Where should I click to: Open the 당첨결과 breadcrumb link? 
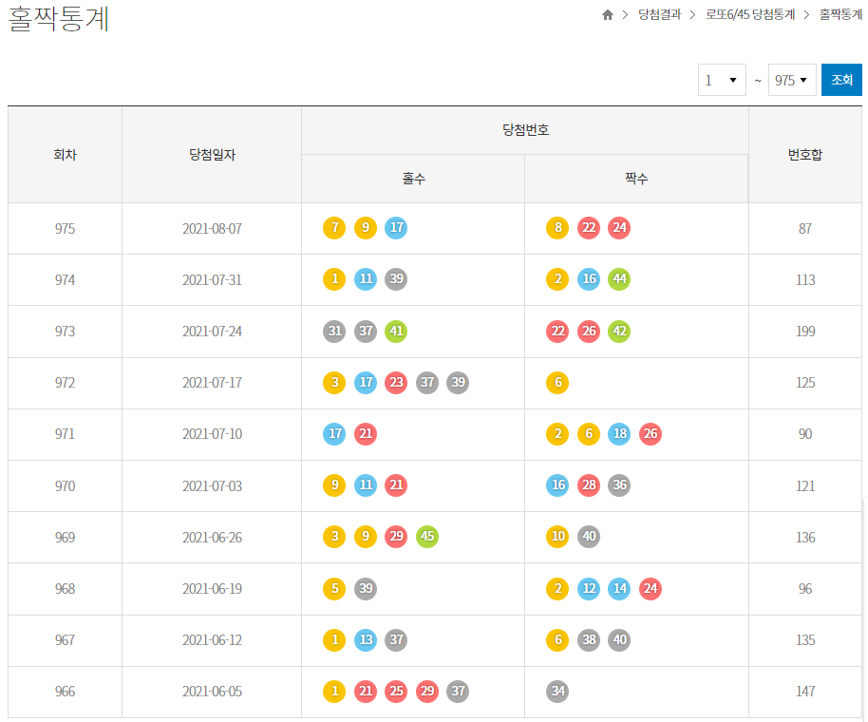tap(659, 14)
